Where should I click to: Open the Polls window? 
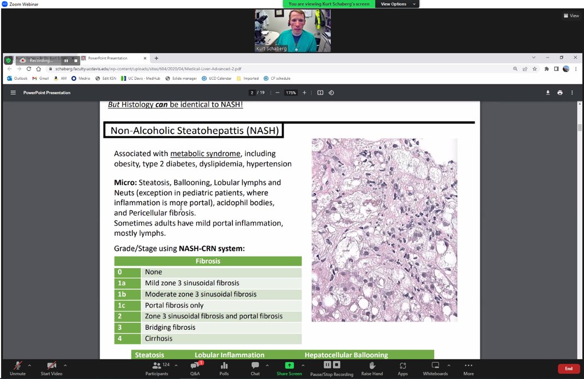point(224,369)
